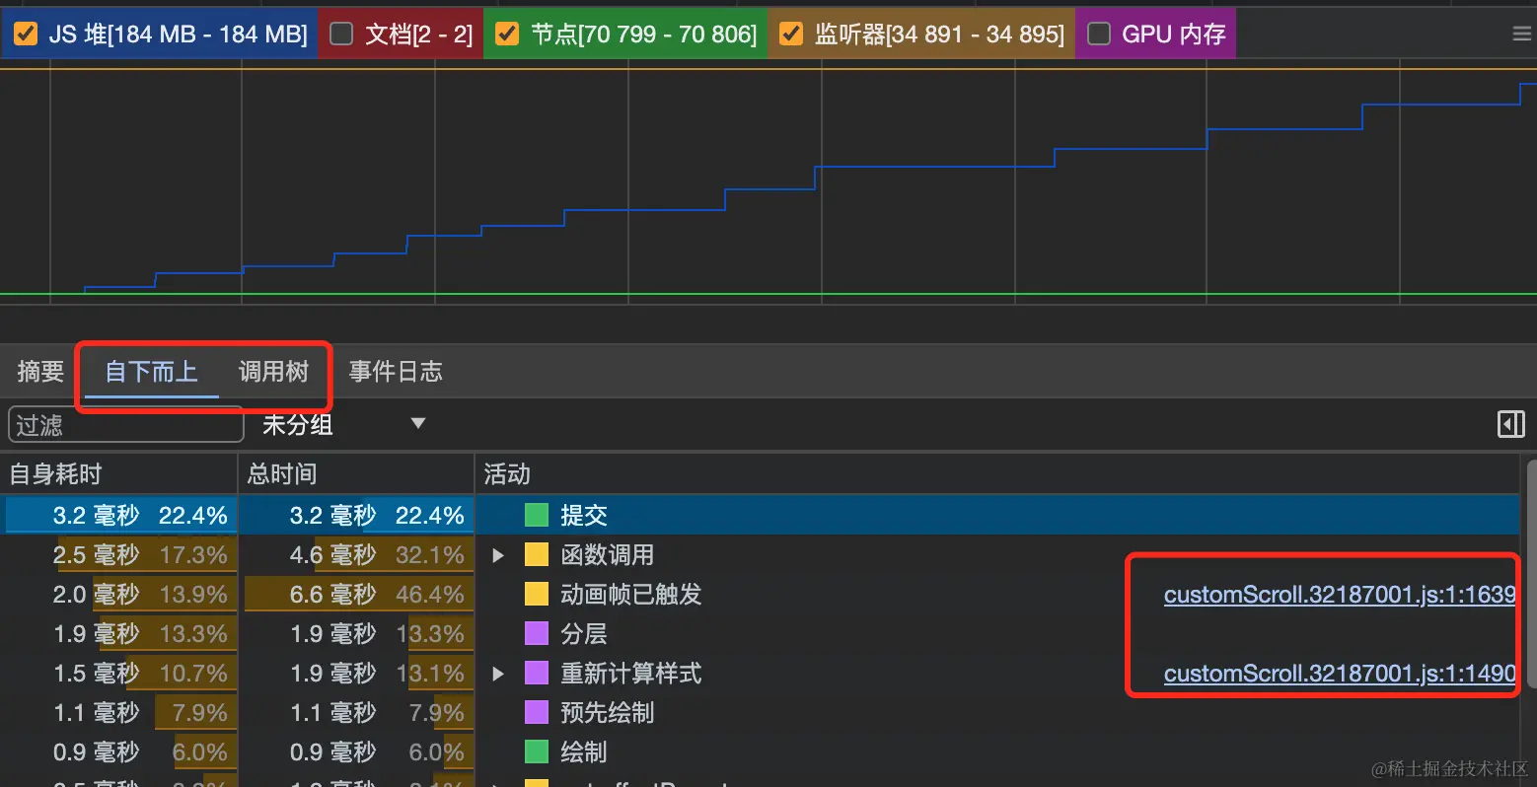
Task: Select the 提交 activity row
Action: click(x=760, y=515)
